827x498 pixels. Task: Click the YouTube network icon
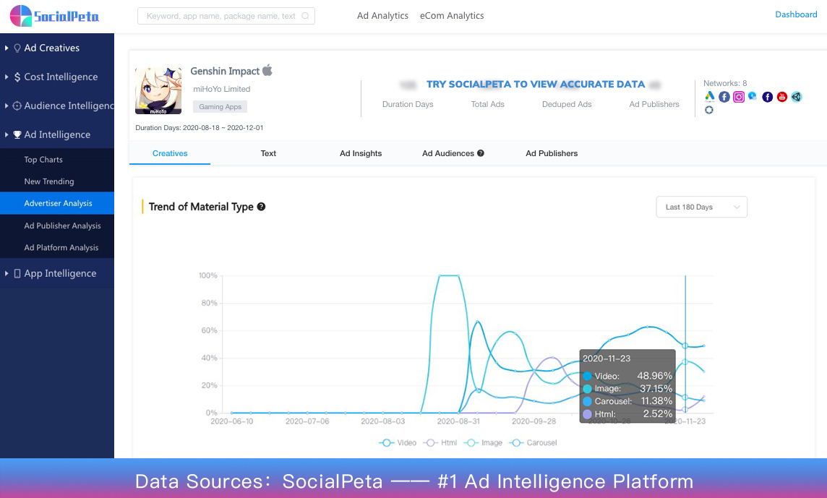pyautogui.click(x=782, y=97)
